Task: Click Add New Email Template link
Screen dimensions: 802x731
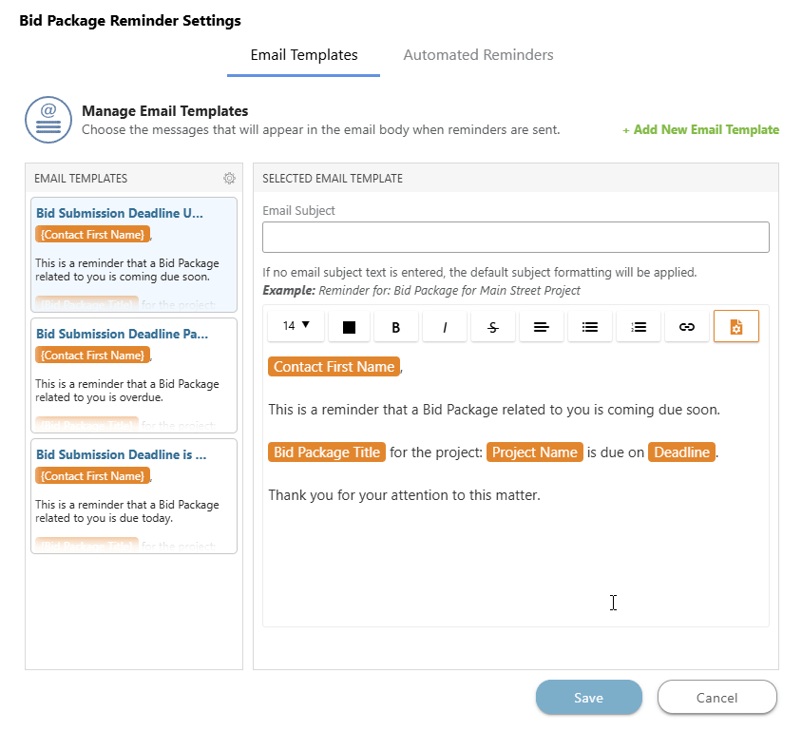Action: point(700,130)
